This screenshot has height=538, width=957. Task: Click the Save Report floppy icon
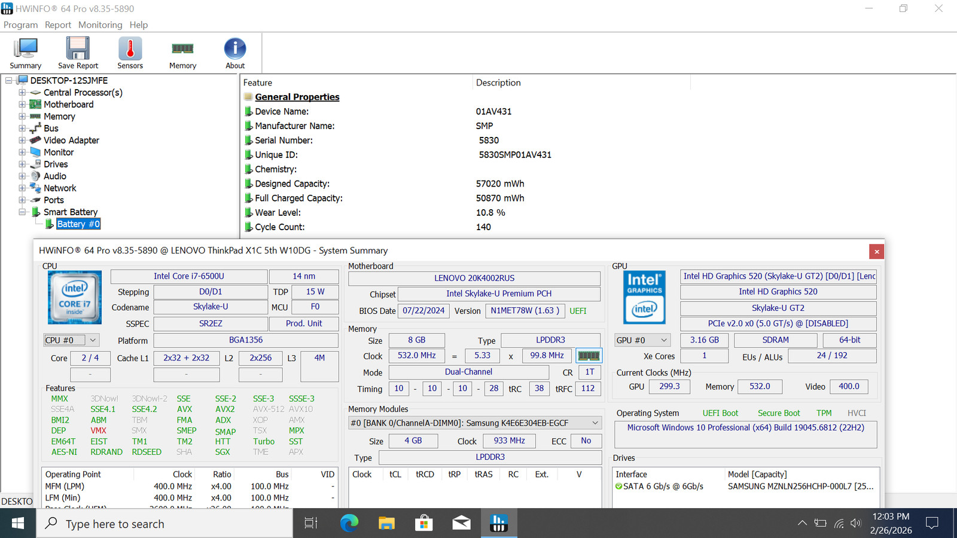click(x=78, y=53)
